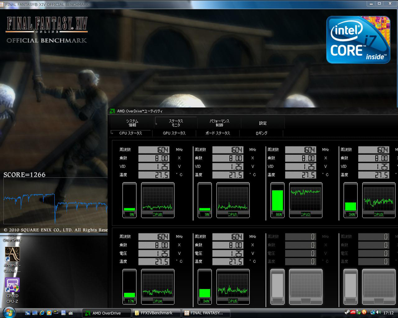Click Switch Between Windows Quick Launch icon
The height and width of the screenshot is (318, 398).
coord(35,313)
